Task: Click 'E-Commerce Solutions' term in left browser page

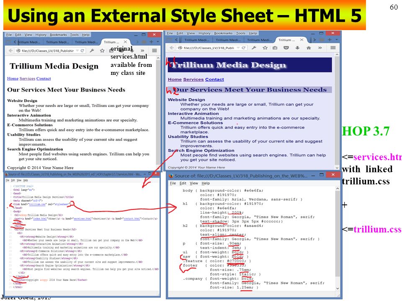Action: (30, 125)
